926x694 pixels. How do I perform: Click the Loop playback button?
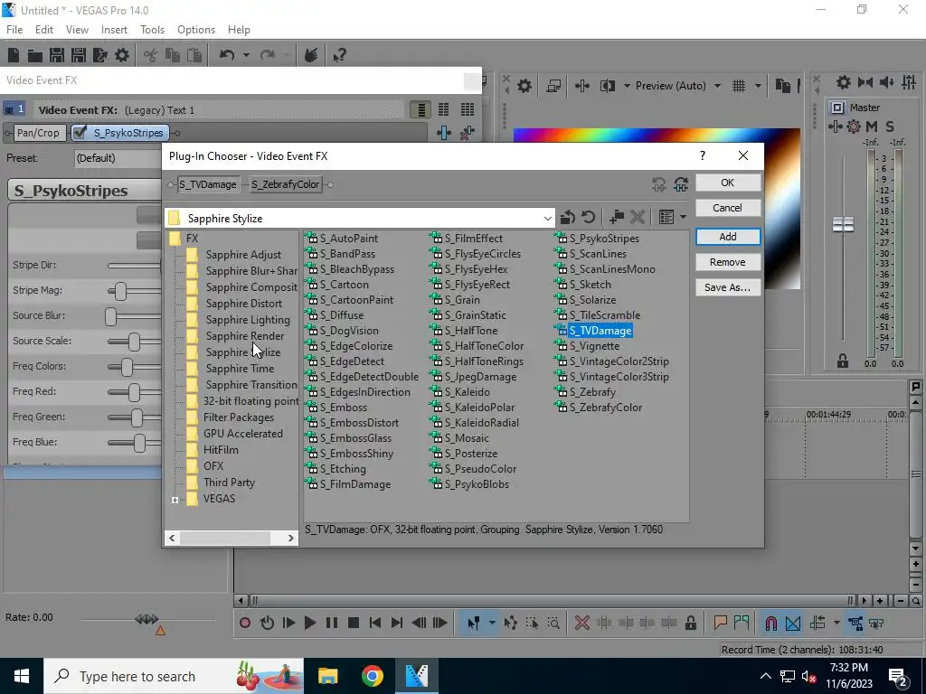pos(267,623)
